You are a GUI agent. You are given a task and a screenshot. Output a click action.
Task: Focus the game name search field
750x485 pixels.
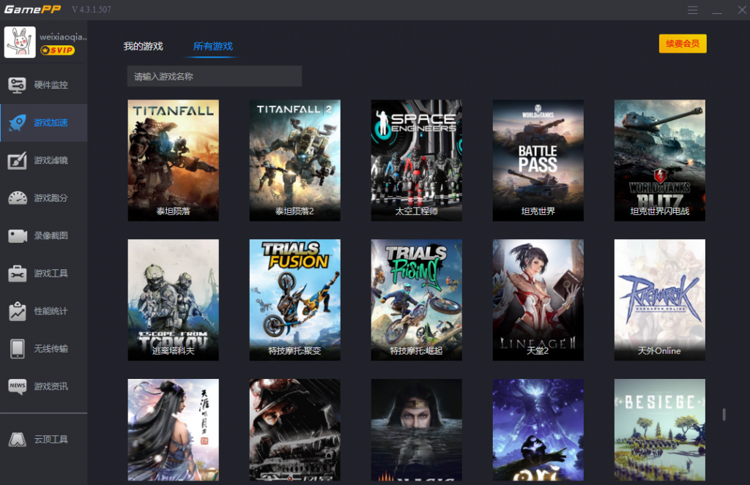pyautogui.click(x=215, y=76)
